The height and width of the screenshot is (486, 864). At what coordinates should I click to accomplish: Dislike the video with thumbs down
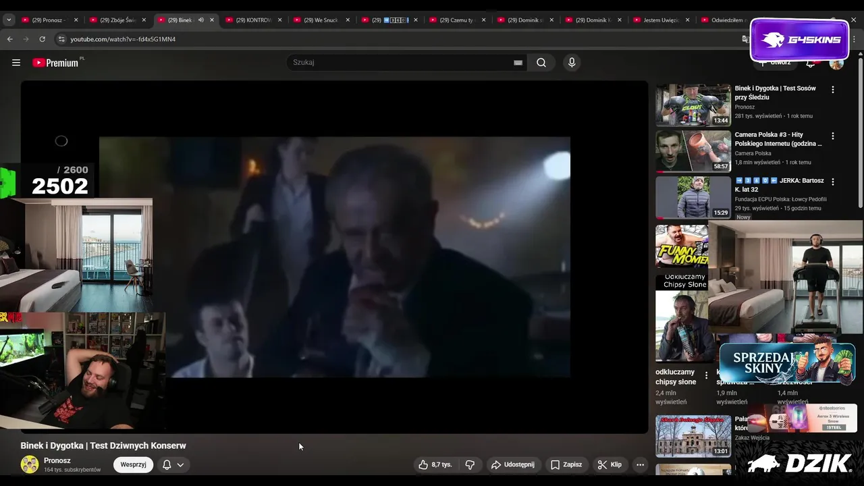(470, 464)
